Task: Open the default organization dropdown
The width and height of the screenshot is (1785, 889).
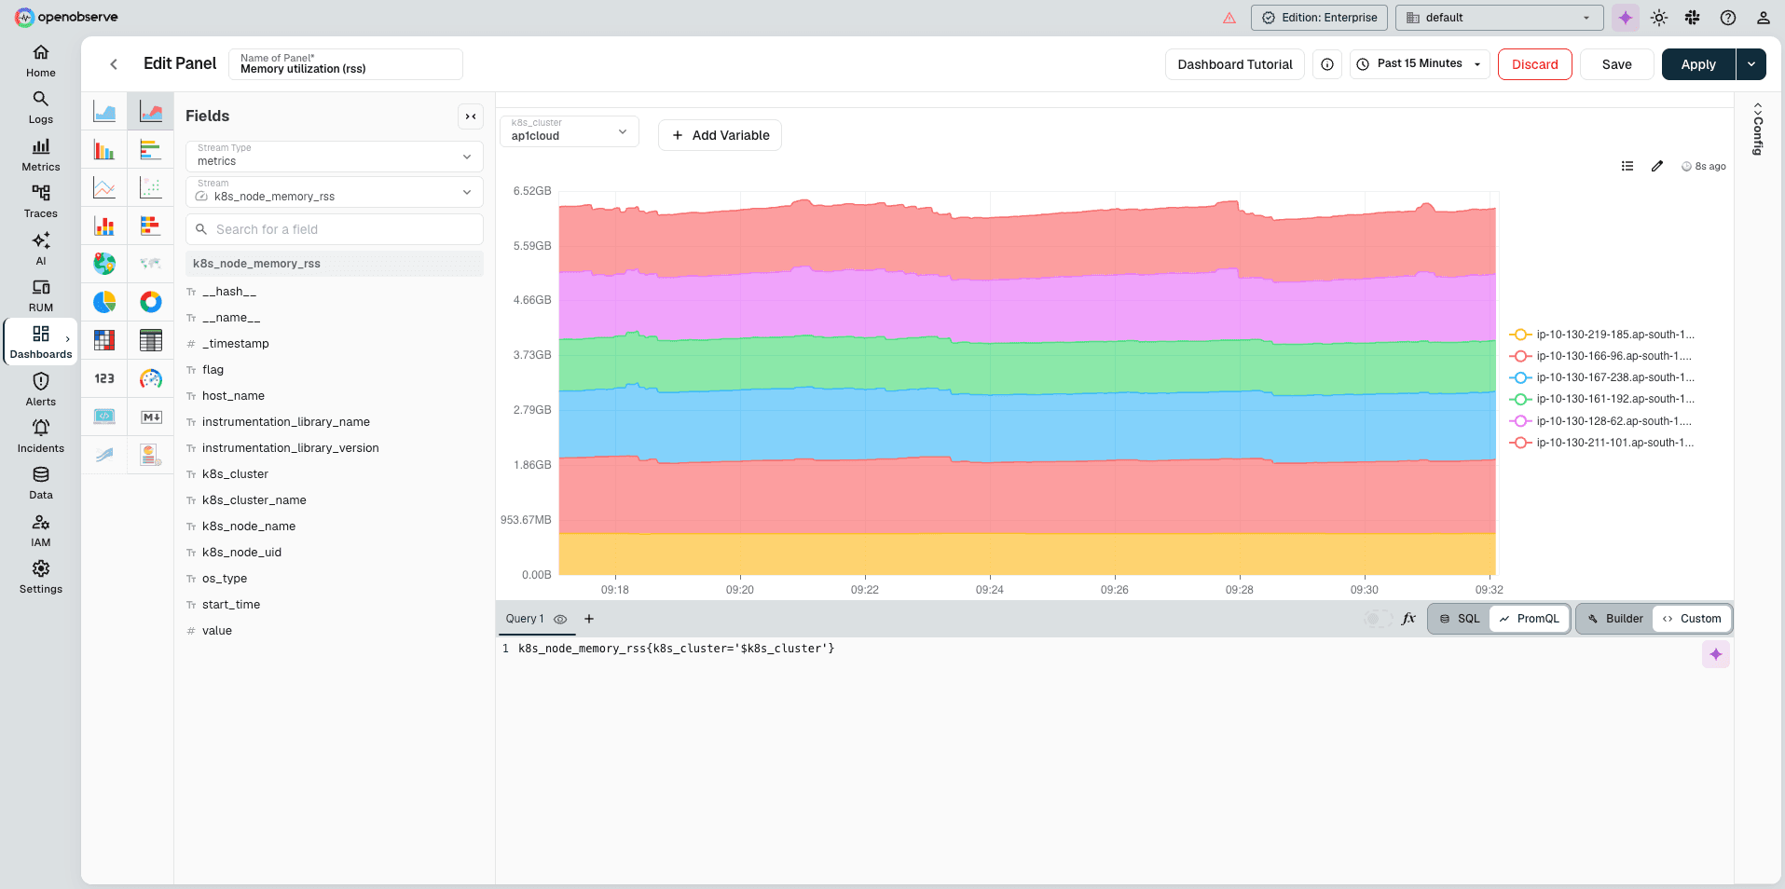Action: click(1499, 18)
